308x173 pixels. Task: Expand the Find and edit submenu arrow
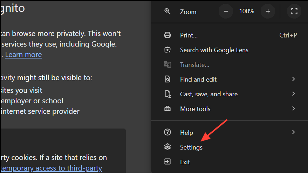click(x=294, y=79)
